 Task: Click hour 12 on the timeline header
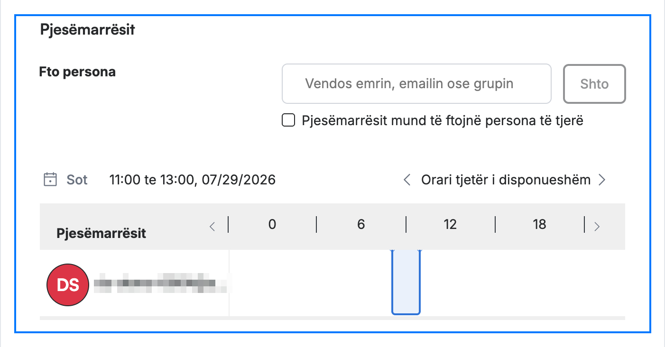coord(450,224)
